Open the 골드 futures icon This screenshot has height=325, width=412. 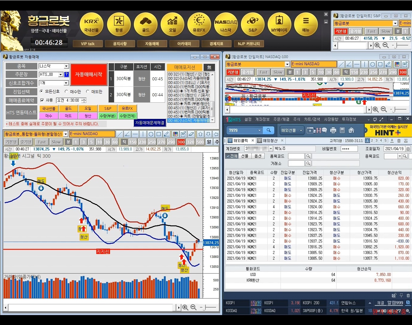146,24
